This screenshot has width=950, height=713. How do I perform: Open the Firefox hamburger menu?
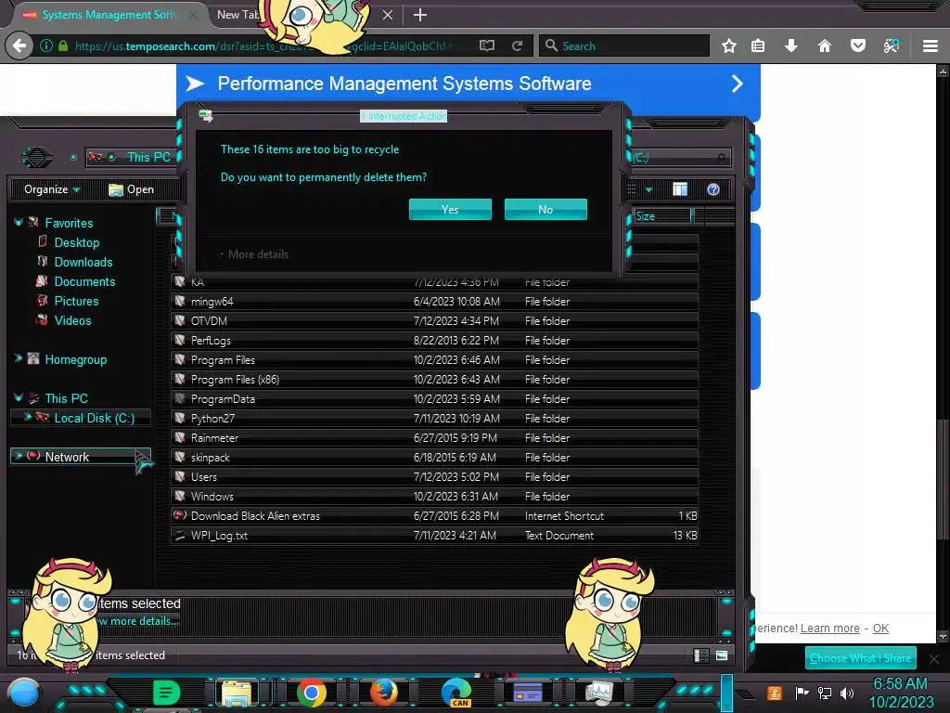coord(930,45)
